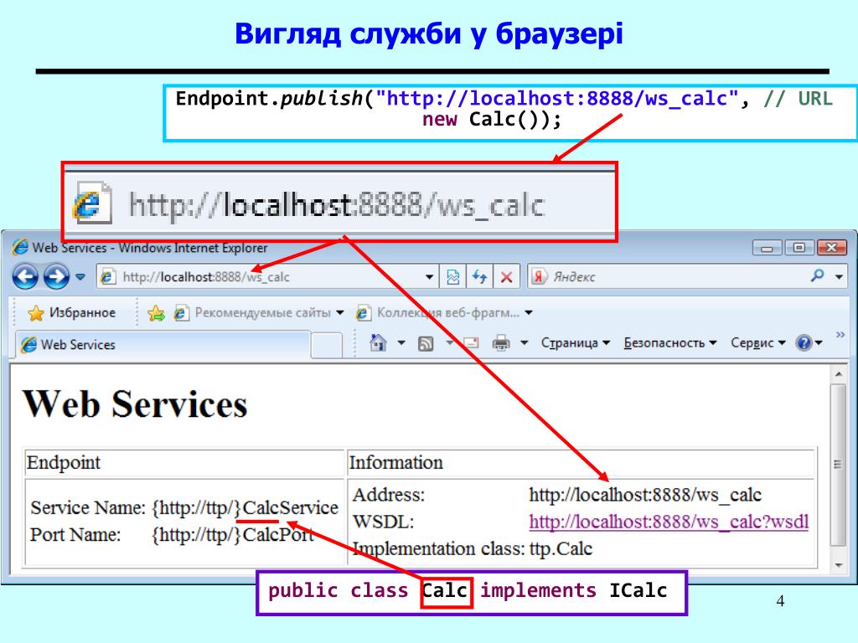
Task: Open the Избранное favorites panel
Action: (72, 313)
